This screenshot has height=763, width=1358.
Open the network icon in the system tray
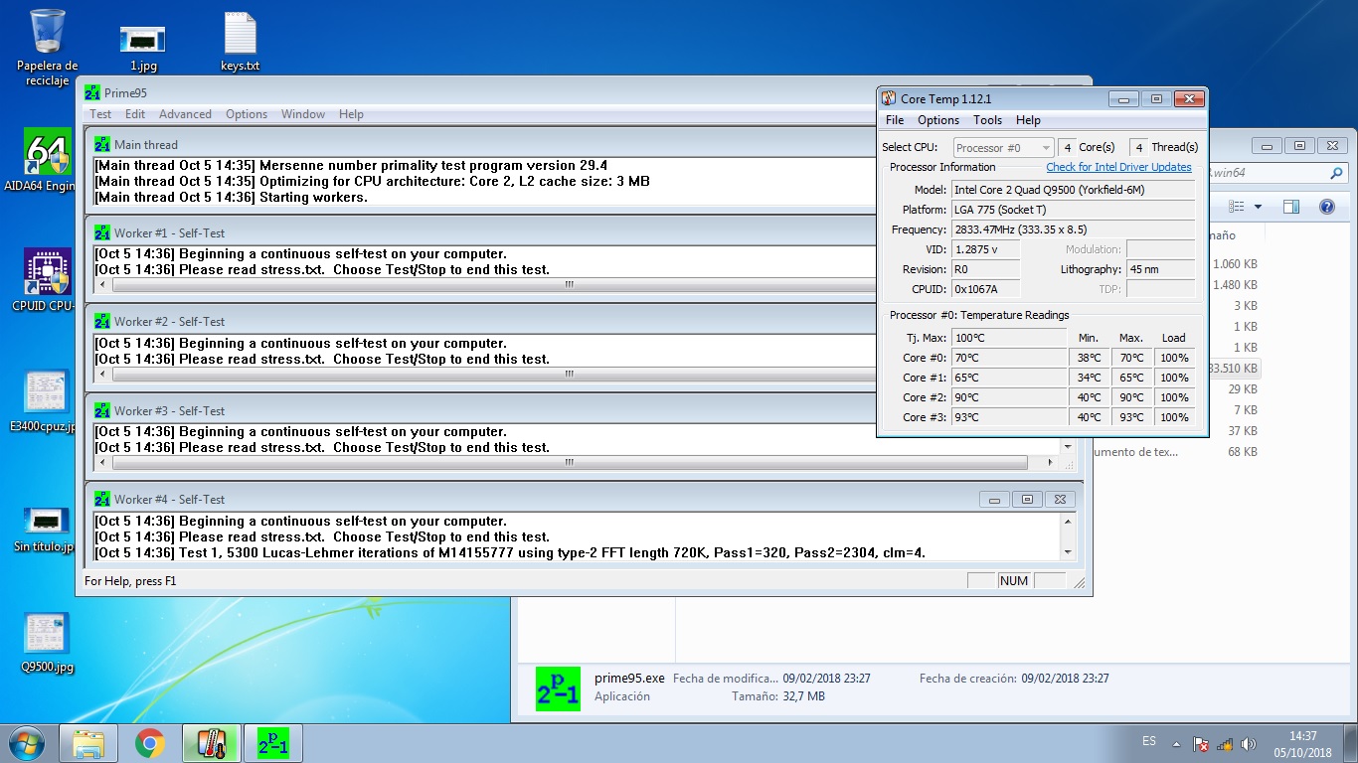click(1225, 744)
